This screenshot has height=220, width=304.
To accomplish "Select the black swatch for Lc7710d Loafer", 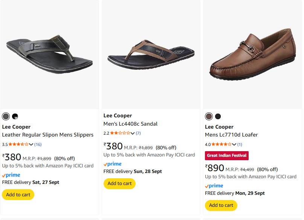I will [218, 116].
